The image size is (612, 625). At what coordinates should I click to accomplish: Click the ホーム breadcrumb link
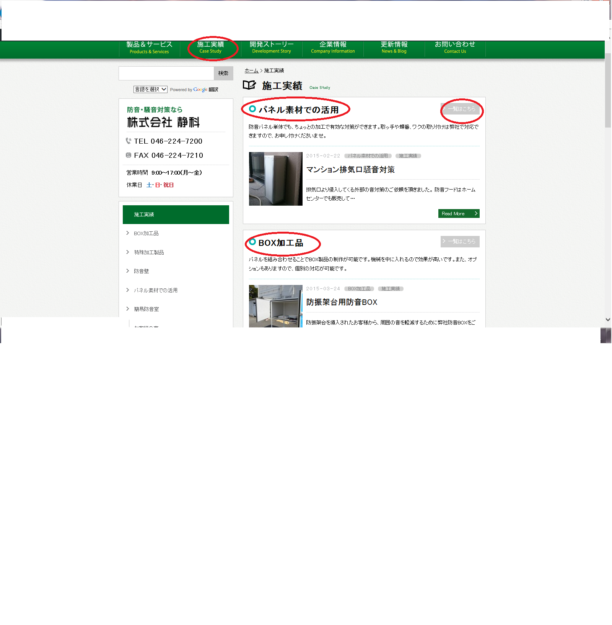point(251,70)
